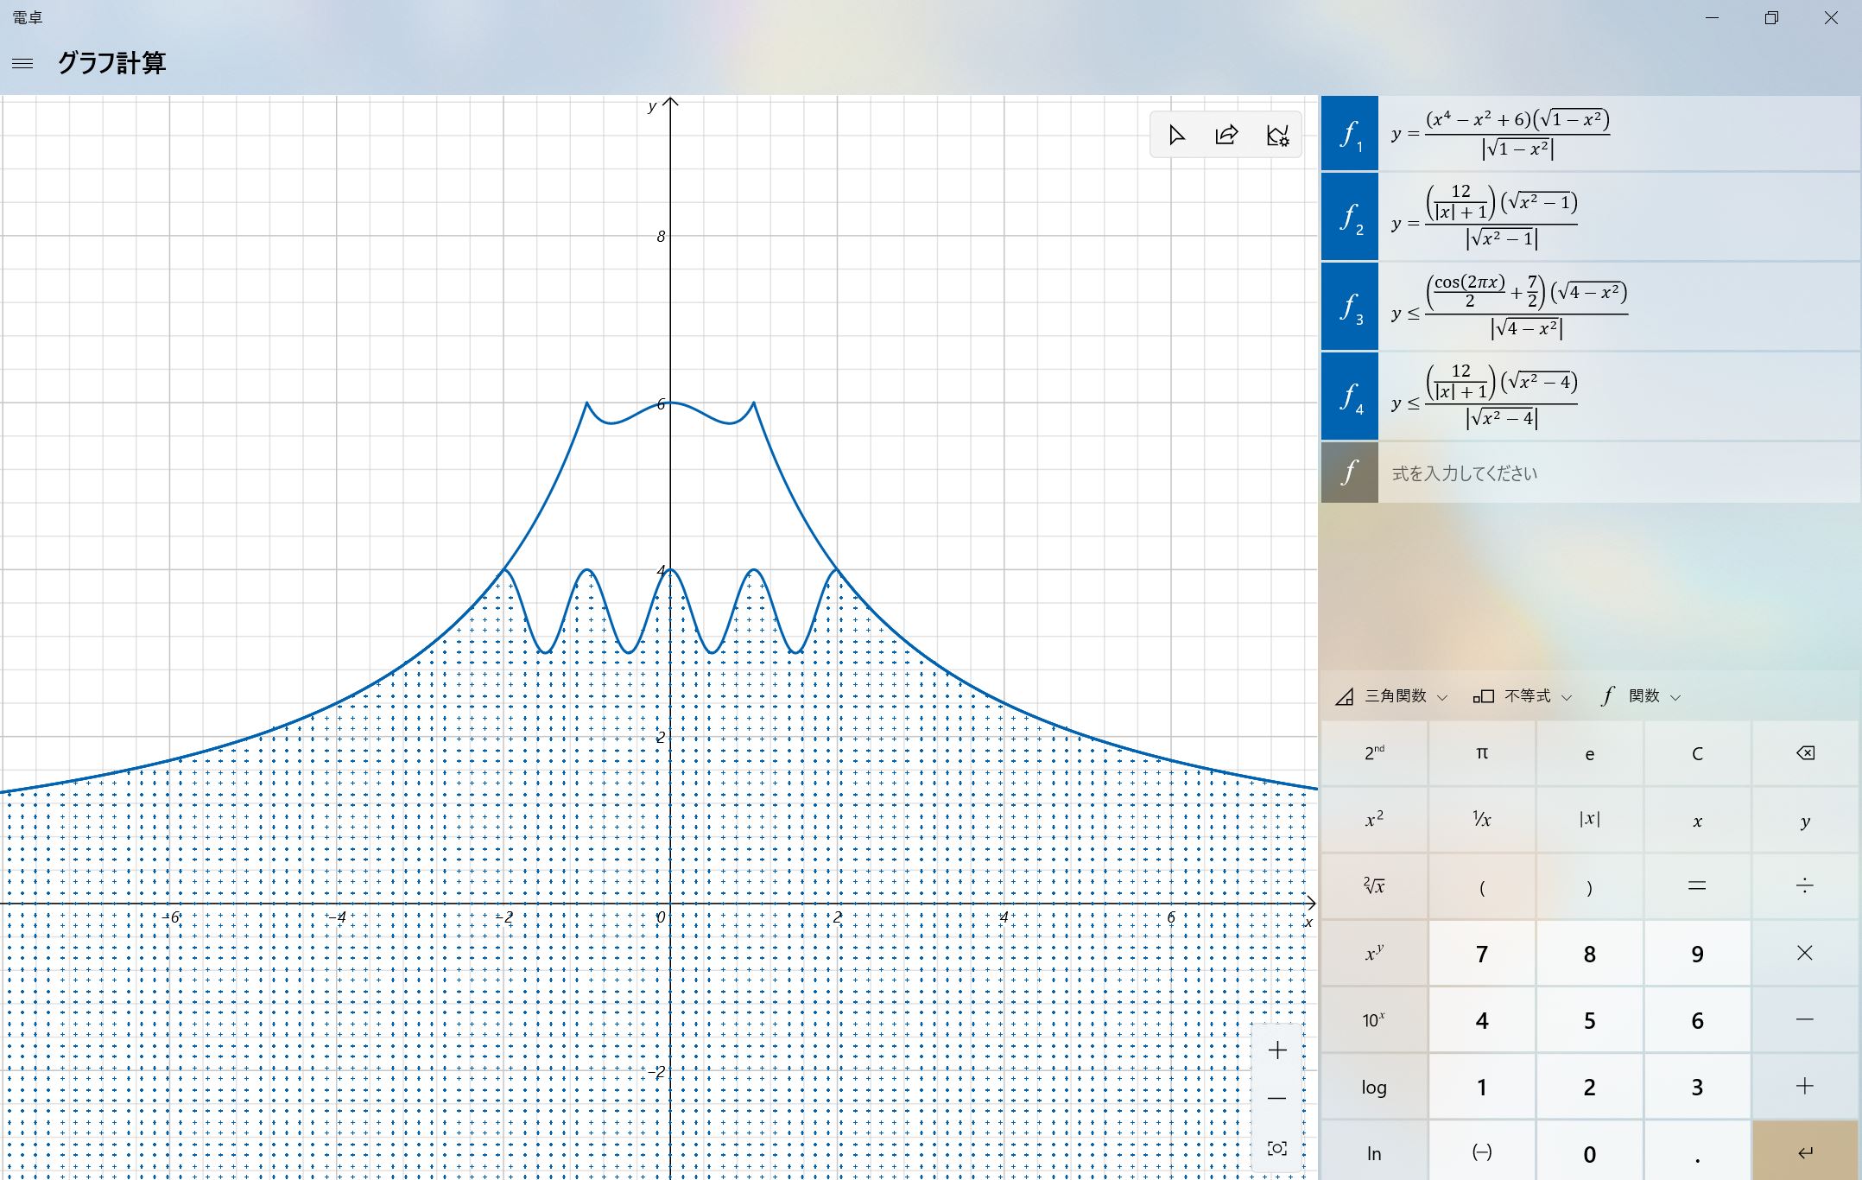1862x1180 pixels.
Task: Click the reciprocal 1/x key
Action: click(1482, 820)
